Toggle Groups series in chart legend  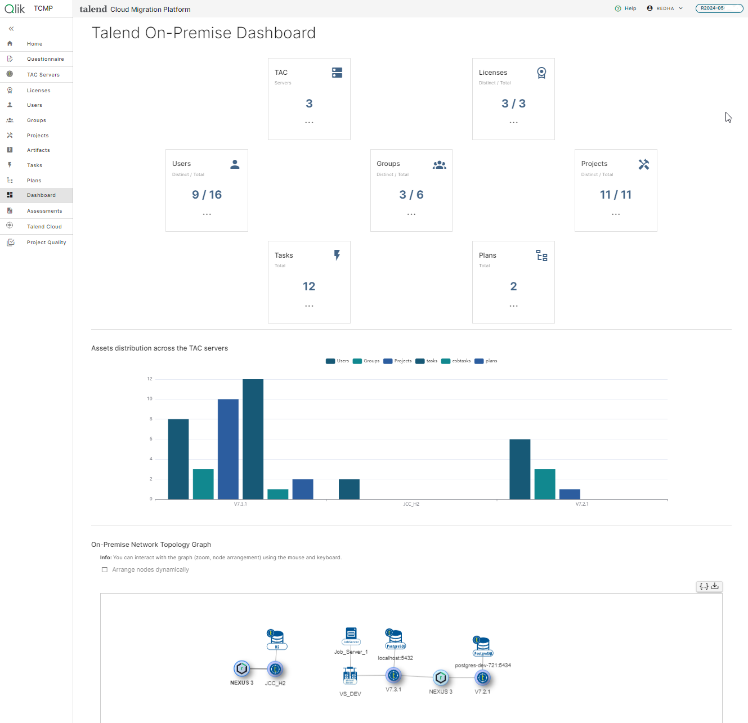tap(366, 361)
